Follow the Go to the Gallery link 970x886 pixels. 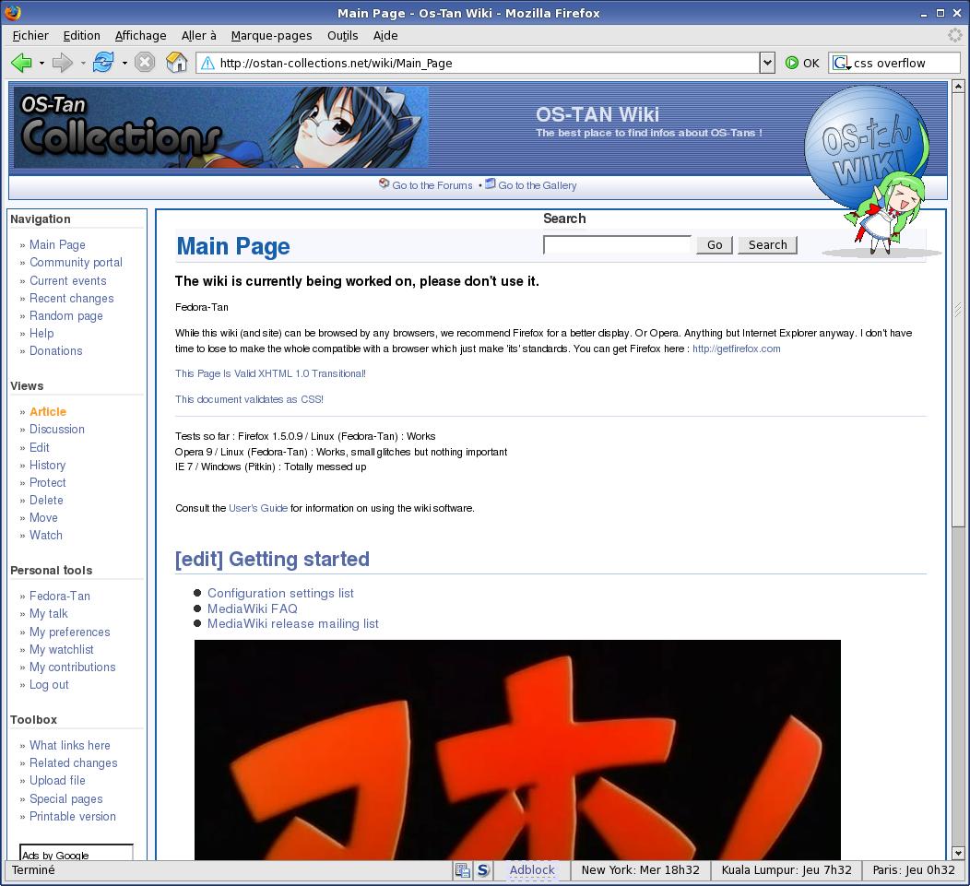tap(538, 185)
